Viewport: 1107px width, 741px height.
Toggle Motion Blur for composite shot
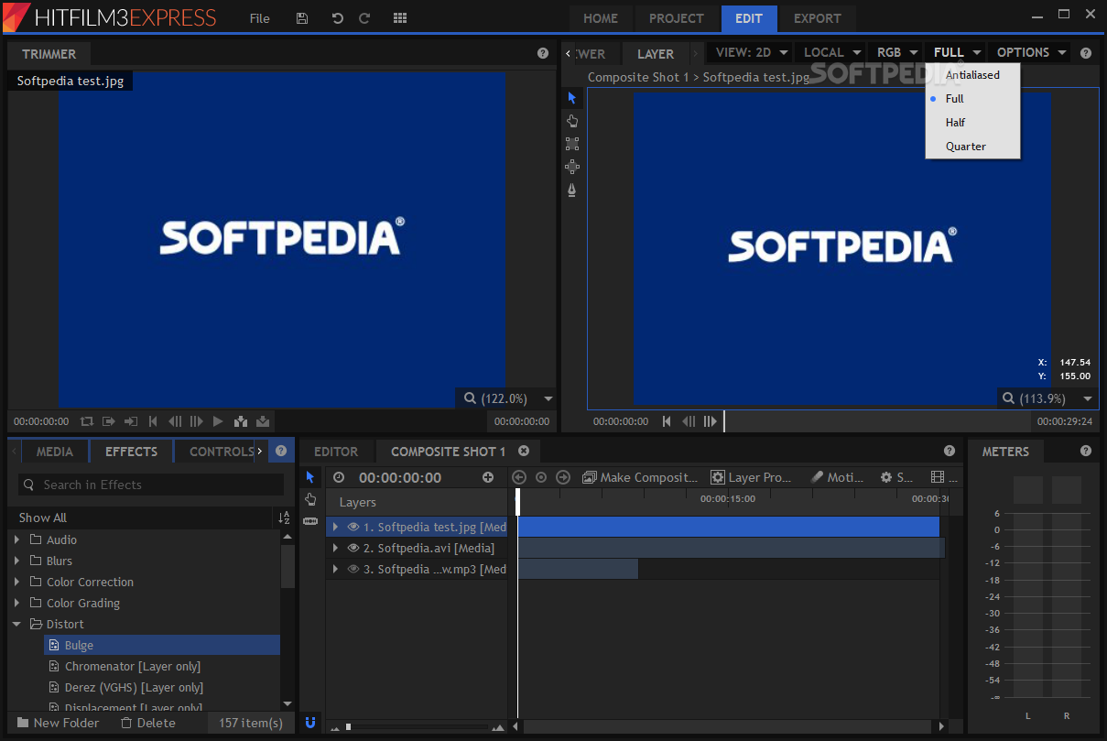[x=837, y=477]
